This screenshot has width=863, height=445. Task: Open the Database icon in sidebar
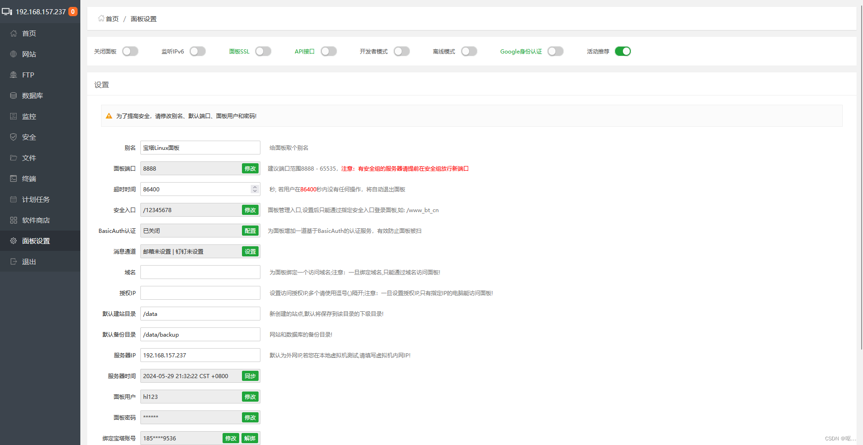pos(13,95)
